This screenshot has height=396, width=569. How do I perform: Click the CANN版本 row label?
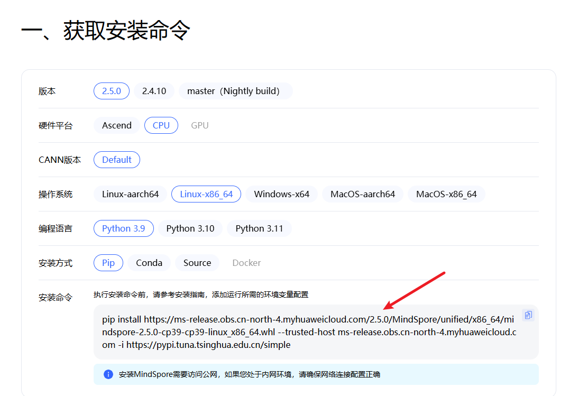pos(60,160)
